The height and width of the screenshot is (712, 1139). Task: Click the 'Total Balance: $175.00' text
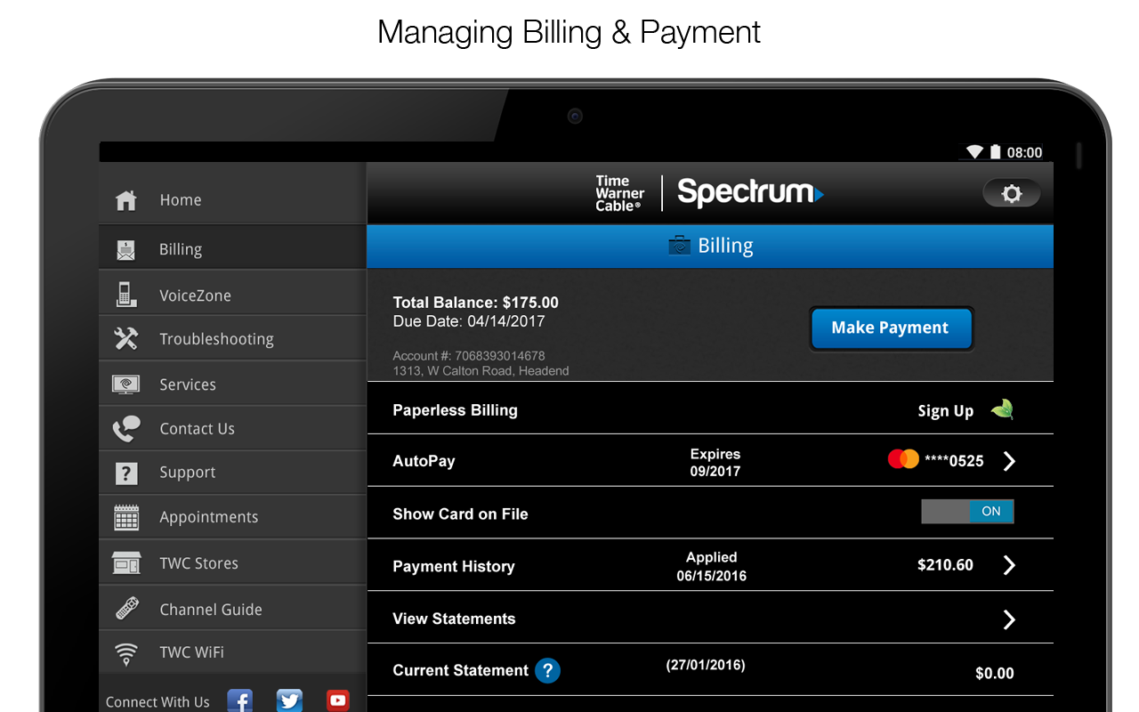476,303
